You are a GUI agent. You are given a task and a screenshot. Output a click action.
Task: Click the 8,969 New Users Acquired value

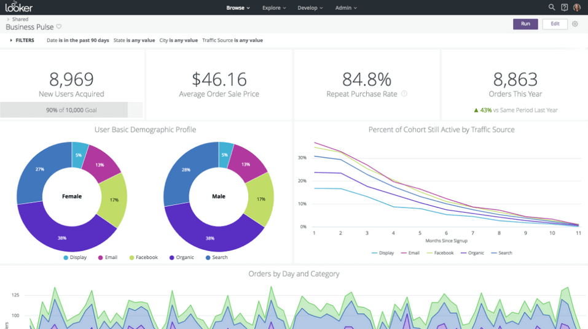coord(71,79)
